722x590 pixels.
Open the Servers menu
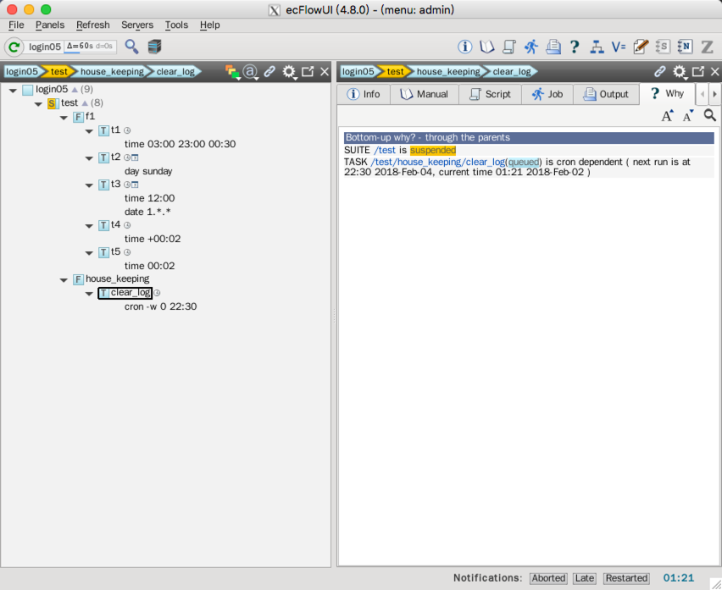[x=136, y=25]
